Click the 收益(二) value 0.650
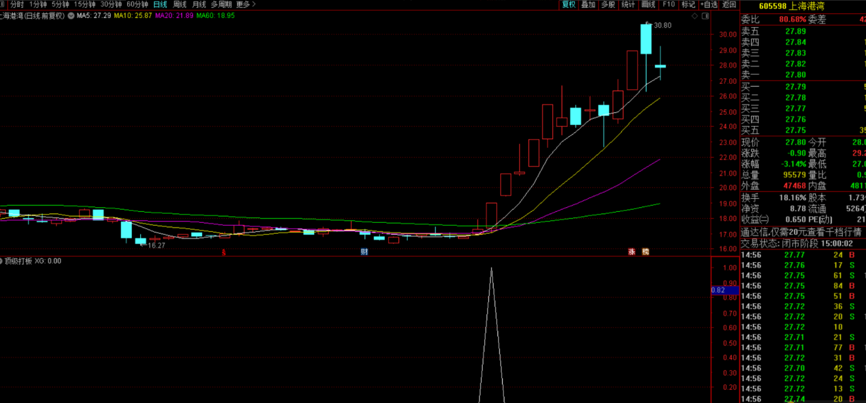This screenshot has height=403, width=866. (796, 219)
